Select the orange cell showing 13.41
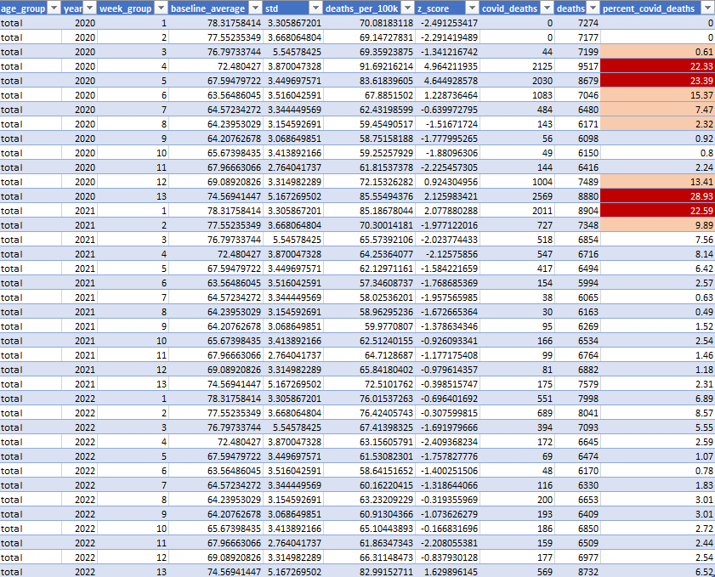This screenshot has height=577, width=715. pyautogui.click(x=657, y=182)
